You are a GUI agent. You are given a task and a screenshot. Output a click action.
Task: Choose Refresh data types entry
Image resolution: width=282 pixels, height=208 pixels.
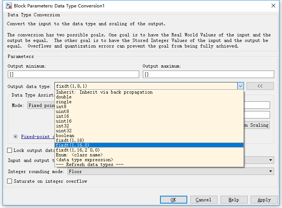click(x=90, y=165)
